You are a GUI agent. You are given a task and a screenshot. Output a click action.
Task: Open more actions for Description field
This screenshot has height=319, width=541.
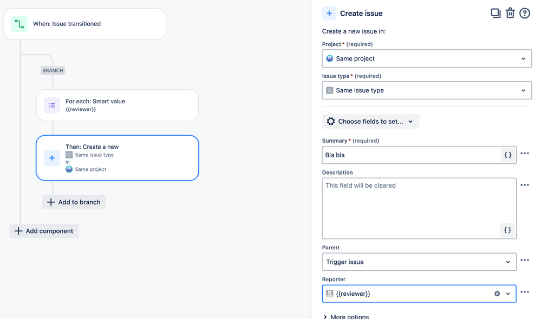(x=525, y=185)
